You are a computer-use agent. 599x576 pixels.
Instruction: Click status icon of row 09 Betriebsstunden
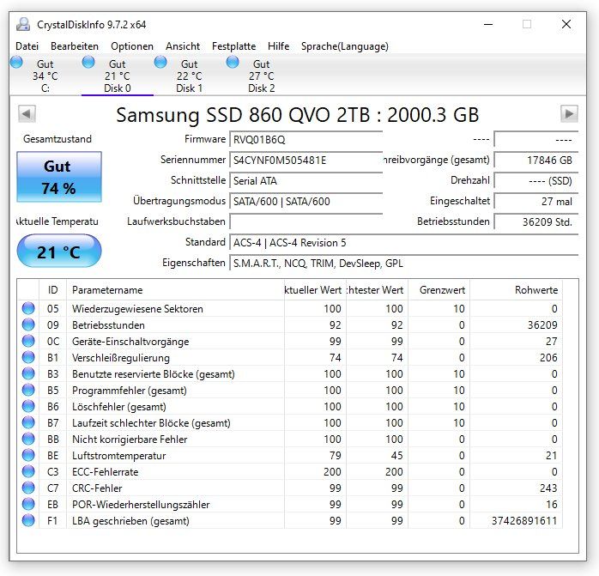28,324
